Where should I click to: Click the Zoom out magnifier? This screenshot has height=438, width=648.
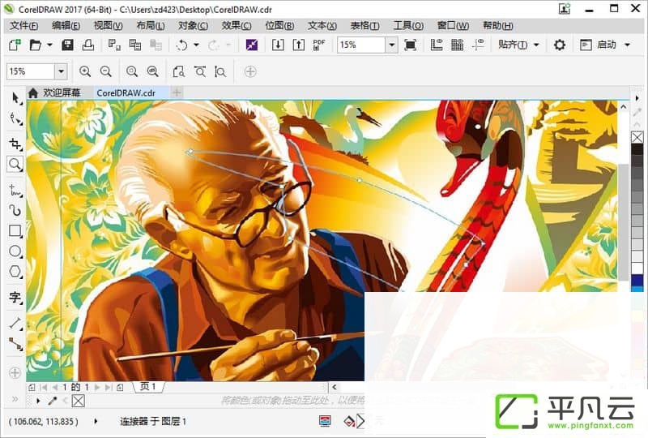point(106,71)
